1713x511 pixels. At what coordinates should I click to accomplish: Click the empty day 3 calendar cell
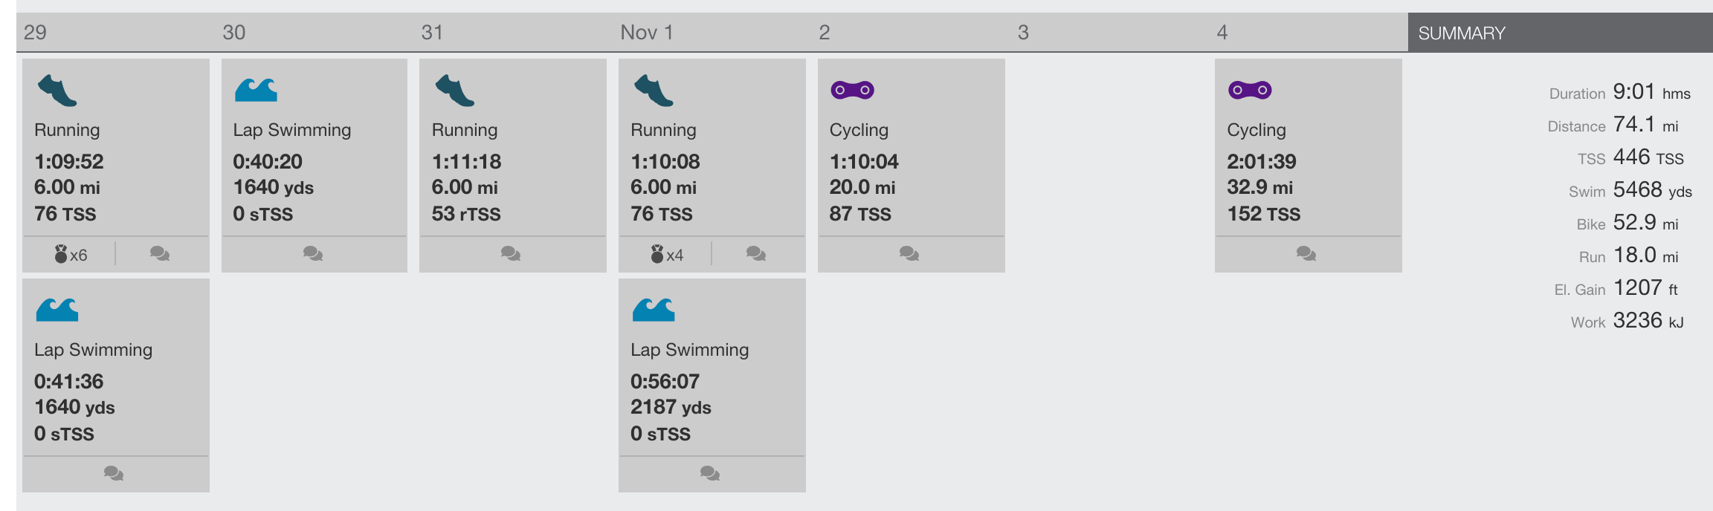click(1110, 165)
